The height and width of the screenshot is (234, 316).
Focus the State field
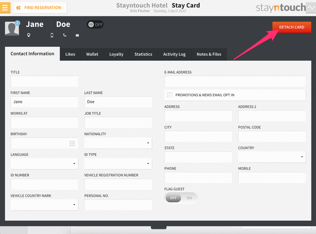pos(198,157)
